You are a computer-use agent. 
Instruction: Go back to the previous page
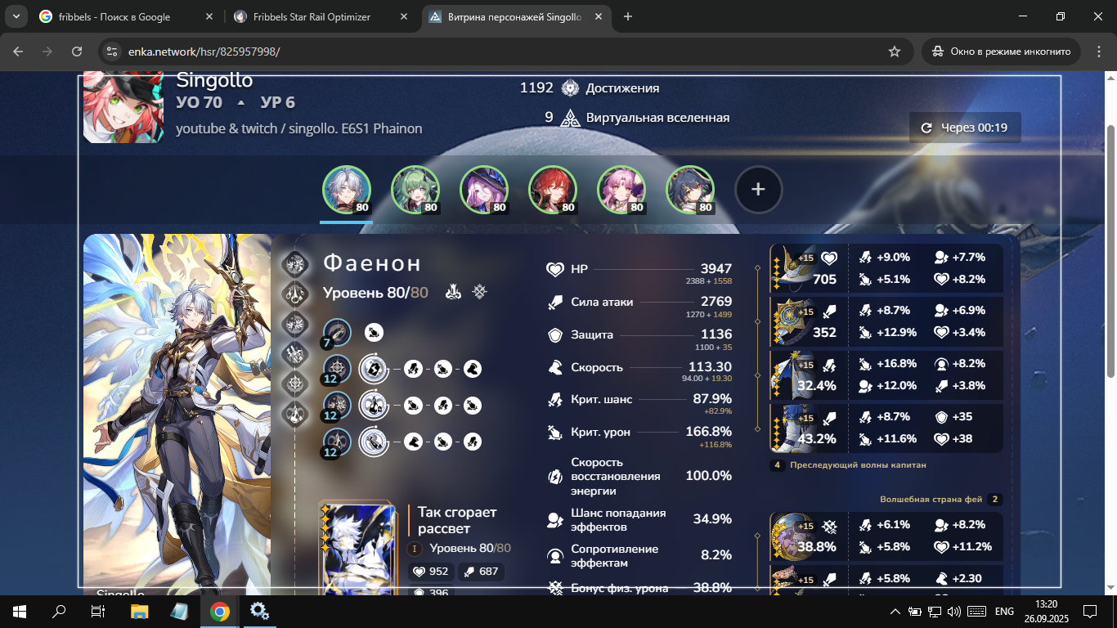coord(18,52)
